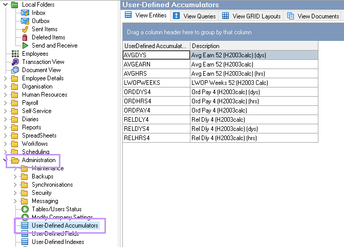Click the Outbox icon in Local Folders
The width and height of the screenshot is (344, 247).
coord(25,21)
